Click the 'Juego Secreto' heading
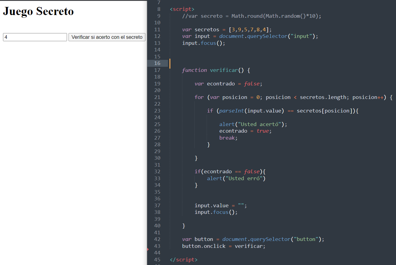Viewport: 396px width, 265px height. click(38, 11)
